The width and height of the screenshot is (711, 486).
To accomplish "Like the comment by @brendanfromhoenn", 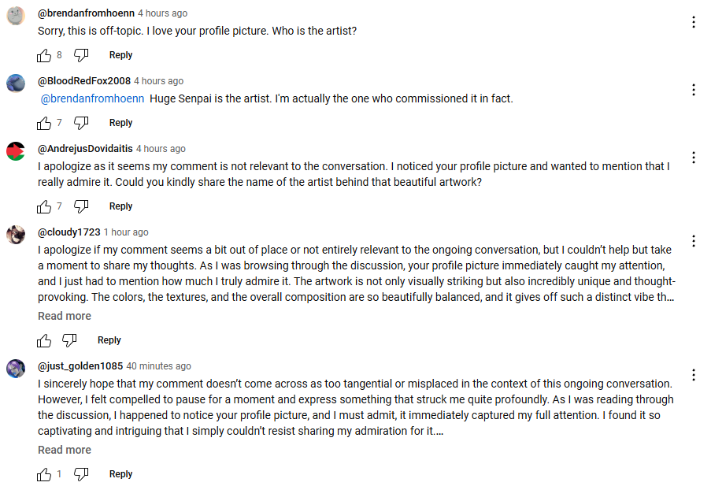I will click(44, 55).
